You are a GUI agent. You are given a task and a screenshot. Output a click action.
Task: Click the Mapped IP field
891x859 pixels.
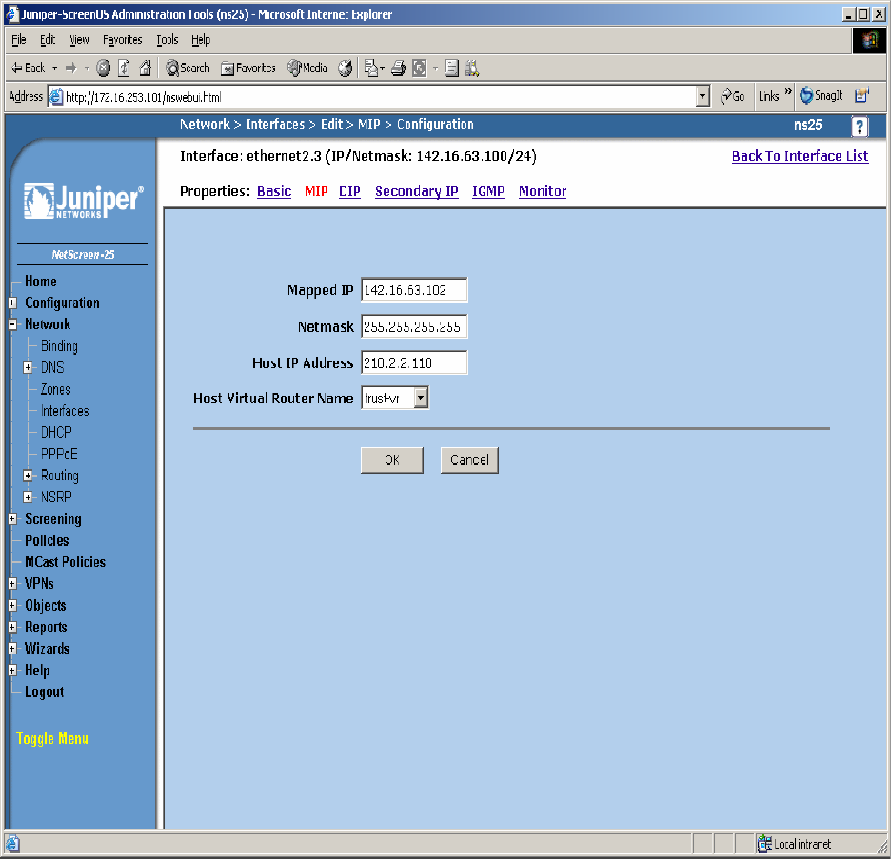414,290
